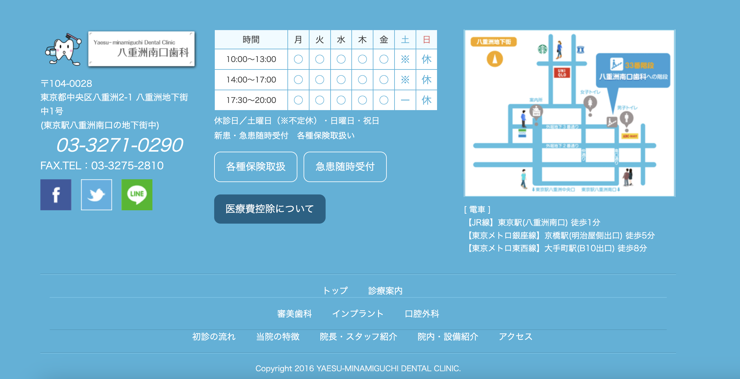This screenshot has height=379, width=740.
Task: Click the 各種保険取扱 button
Action: pos(256,167)
